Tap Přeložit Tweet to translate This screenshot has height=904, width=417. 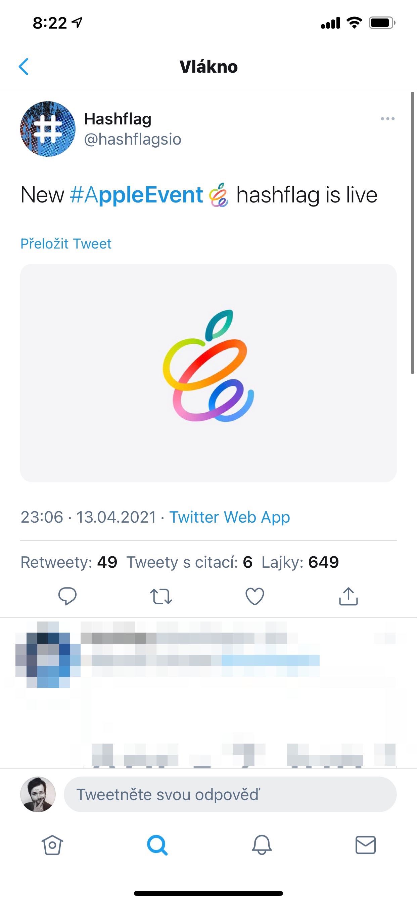(66, 244)
